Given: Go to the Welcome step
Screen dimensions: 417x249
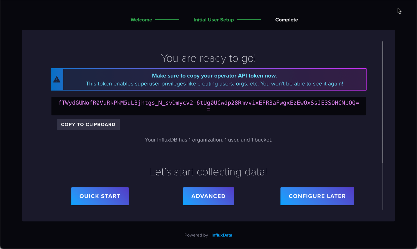Looking at the screenshot, I should click(x=141, y=20).
